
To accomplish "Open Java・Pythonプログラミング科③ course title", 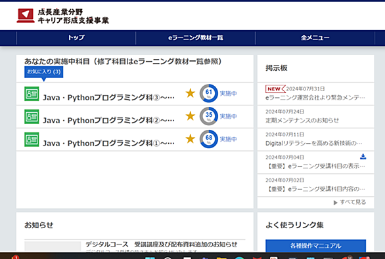I will click(109, 98).
